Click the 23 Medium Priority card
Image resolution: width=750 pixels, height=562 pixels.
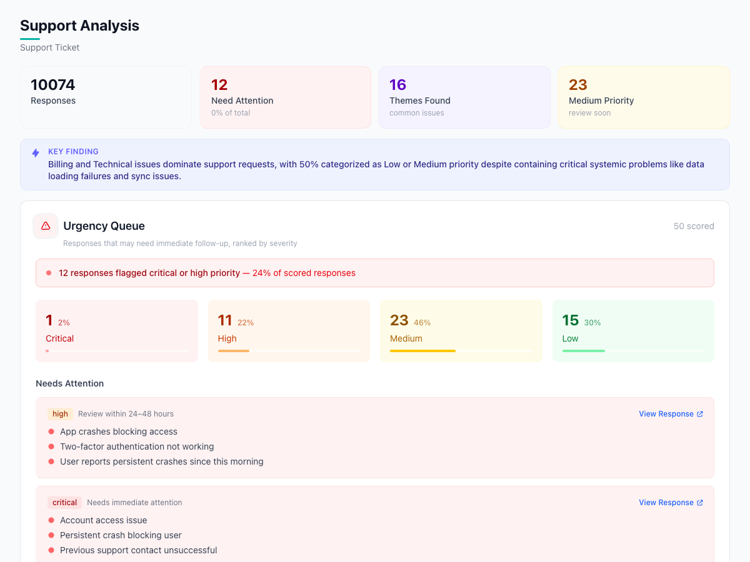[644, 97]
